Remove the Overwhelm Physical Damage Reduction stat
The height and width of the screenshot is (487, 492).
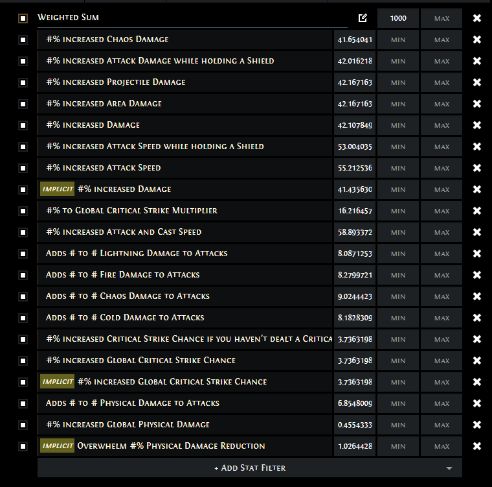point(477,445)
